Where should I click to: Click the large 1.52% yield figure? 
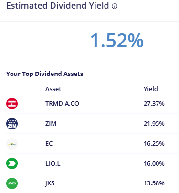(117, 41)
